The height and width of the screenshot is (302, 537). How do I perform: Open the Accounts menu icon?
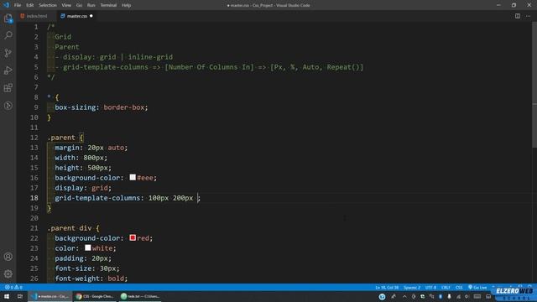pos(8,257)
